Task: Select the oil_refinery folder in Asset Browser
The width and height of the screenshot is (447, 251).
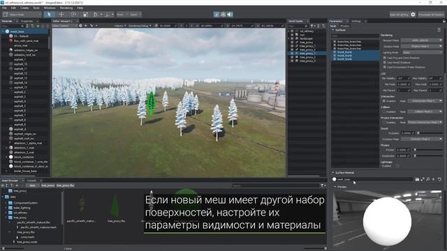Action: click(x=20, y=213)
